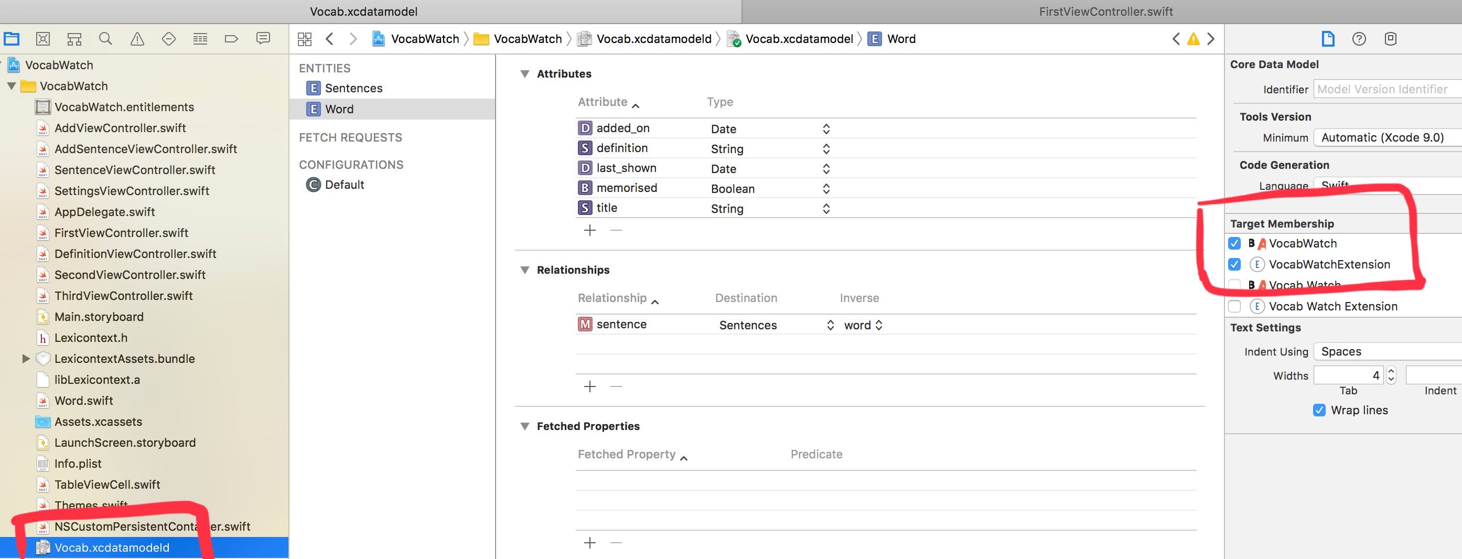1462x559 pixels.
Task: Expand the LexicontextAssets.bundle folder
Action: click(26, 359)
